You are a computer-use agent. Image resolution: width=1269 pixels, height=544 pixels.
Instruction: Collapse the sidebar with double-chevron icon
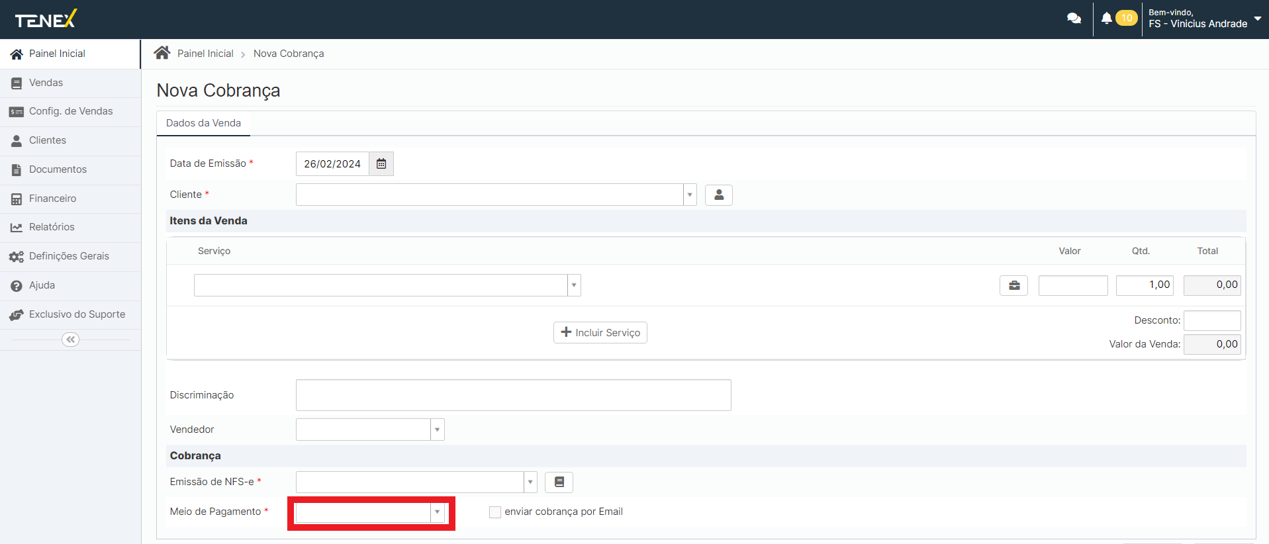[x=70, y=340]
